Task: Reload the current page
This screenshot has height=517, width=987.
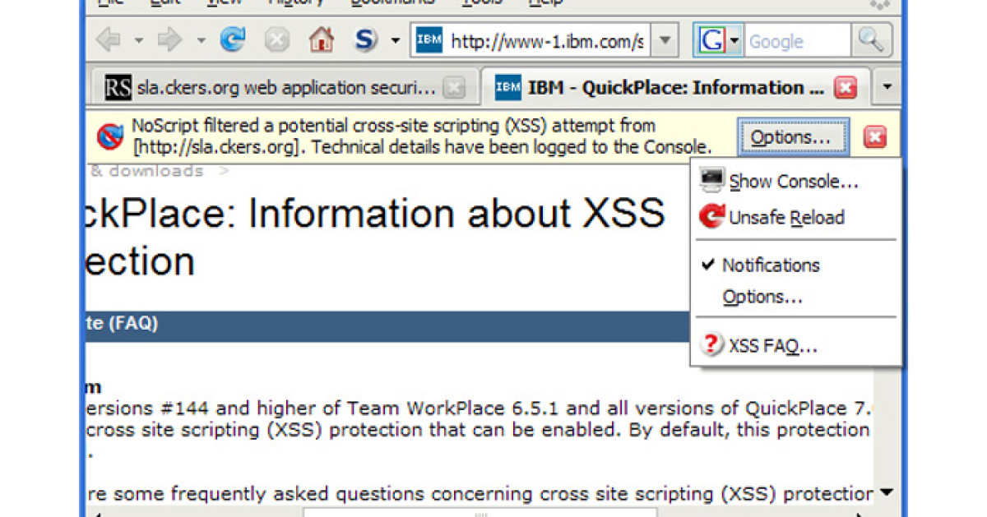Action: tap(233, 39)
